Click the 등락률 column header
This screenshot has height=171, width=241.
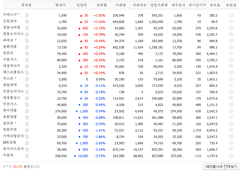point(102,5)
